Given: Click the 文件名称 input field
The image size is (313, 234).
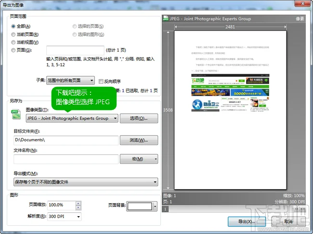Looking at the screenshot, I should [66, 159].
